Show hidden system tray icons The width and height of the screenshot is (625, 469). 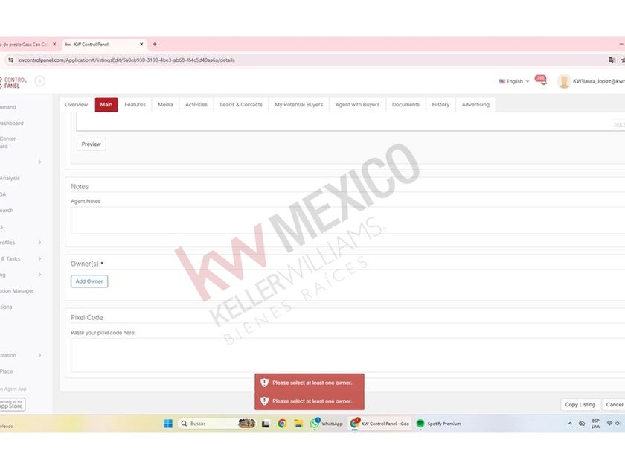[x=570, y=424]
